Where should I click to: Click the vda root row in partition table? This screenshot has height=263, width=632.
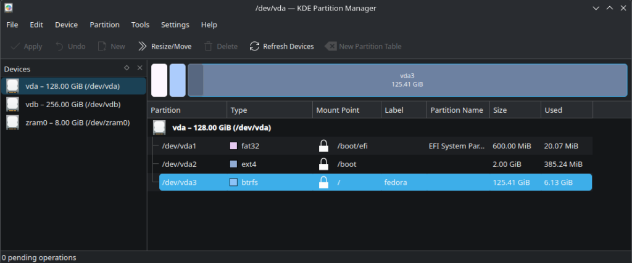pos(370,128)
